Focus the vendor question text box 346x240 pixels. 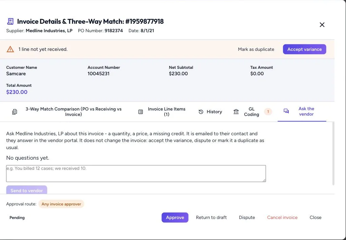point(136,174)
